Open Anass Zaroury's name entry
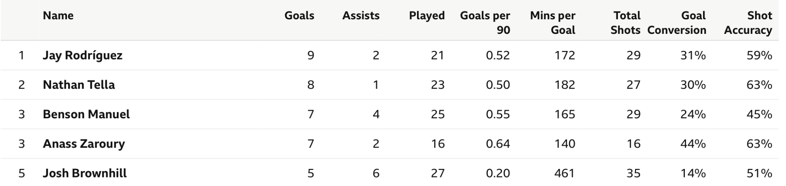Viewport: 786px width, 186px height. click(x=84, y=144)
